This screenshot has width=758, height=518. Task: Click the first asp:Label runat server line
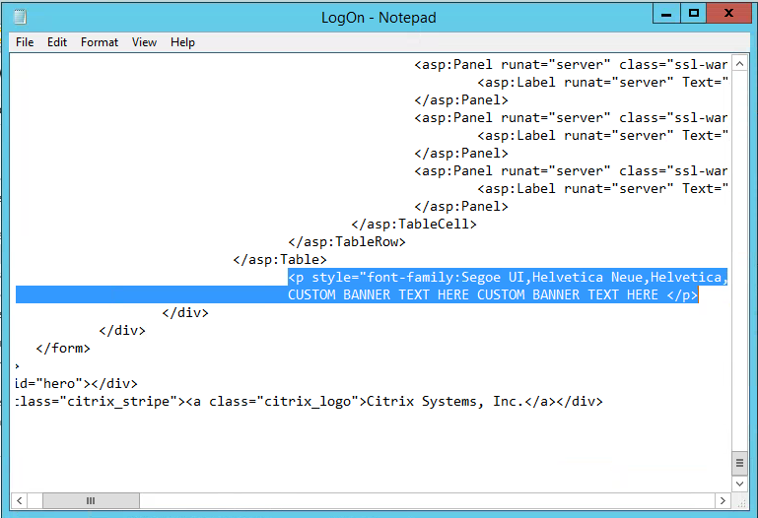point(602,83)
